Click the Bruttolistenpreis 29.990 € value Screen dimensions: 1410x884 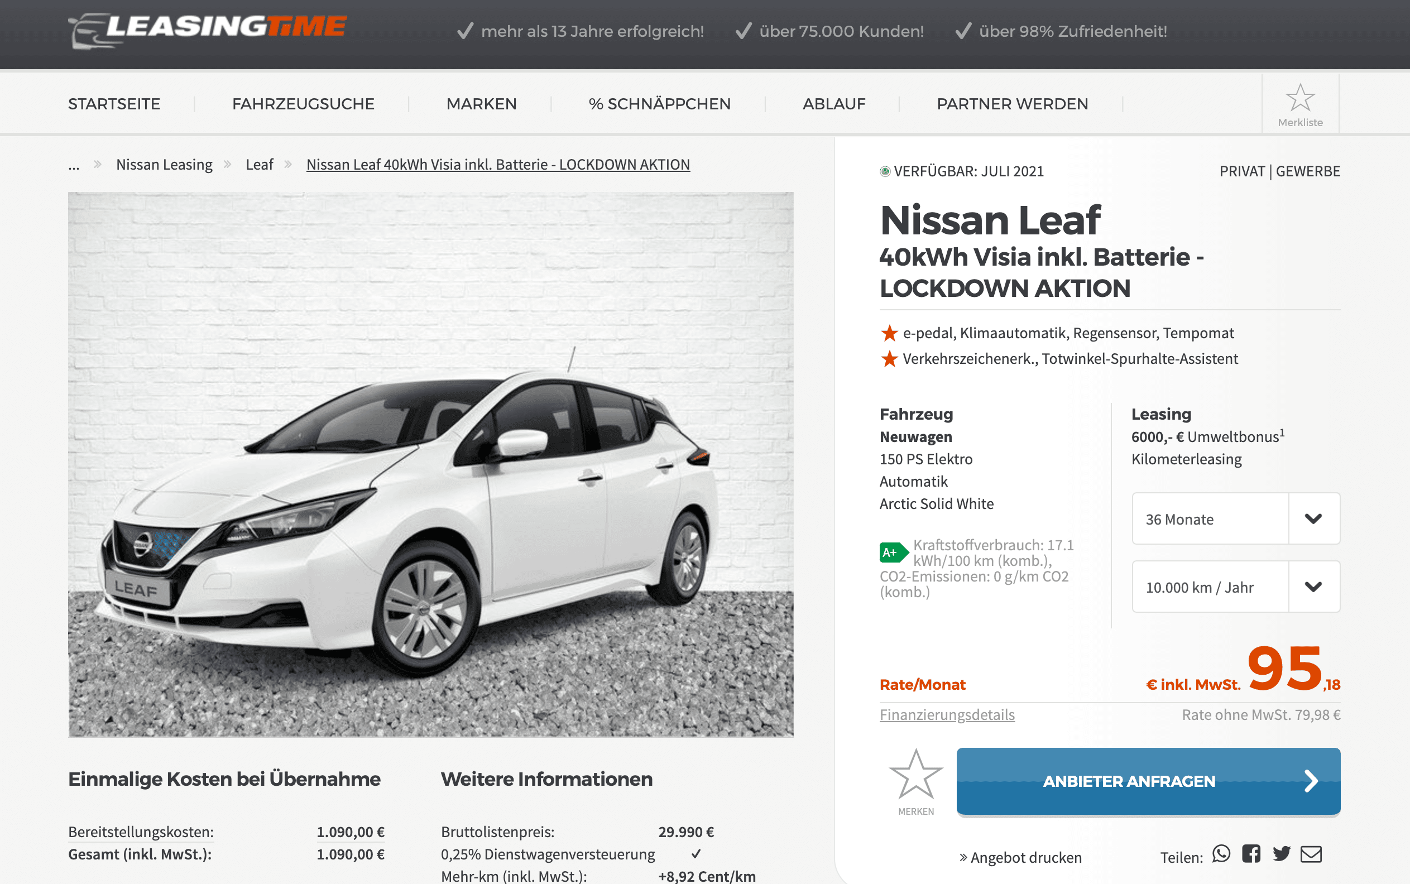click(x=686, y=832)
